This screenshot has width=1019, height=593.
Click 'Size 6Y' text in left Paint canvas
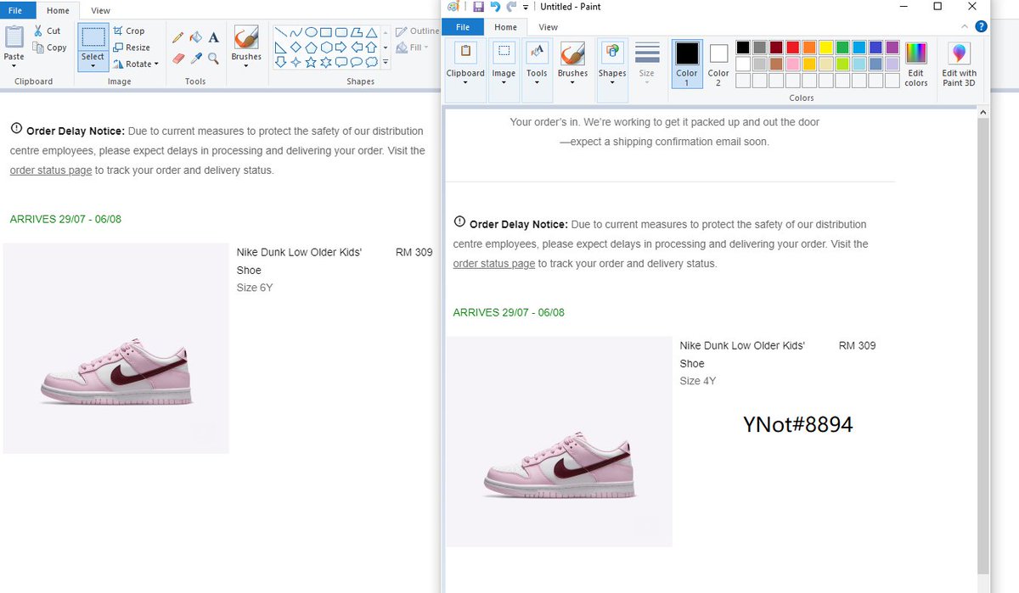coord(255,288)
